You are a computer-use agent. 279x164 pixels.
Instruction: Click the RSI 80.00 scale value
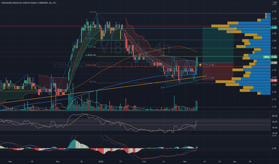point(275,116)
